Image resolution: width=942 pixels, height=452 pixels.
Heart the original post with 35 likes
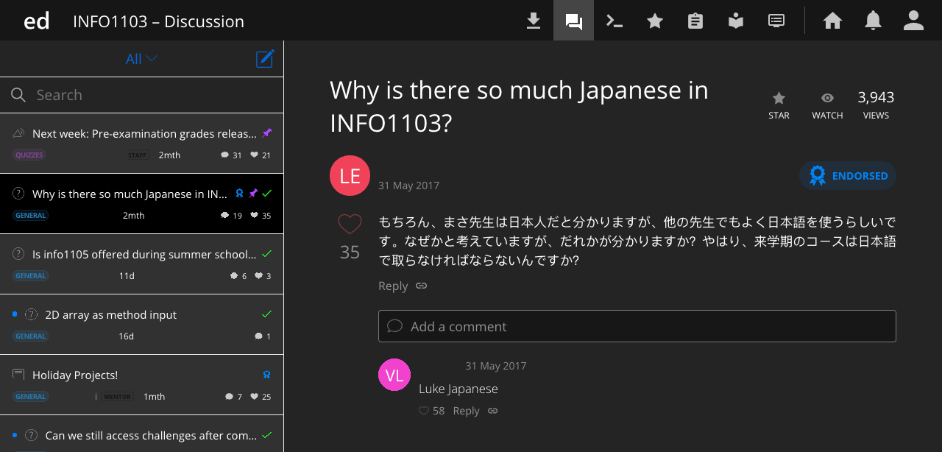coord(350,224)
